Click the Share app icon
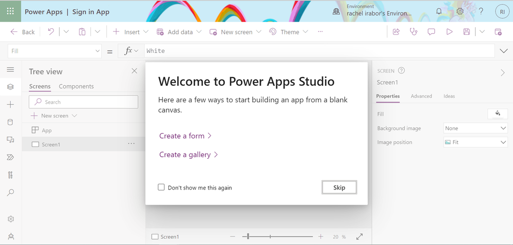 pyautogui.click(x=396, y=32)
